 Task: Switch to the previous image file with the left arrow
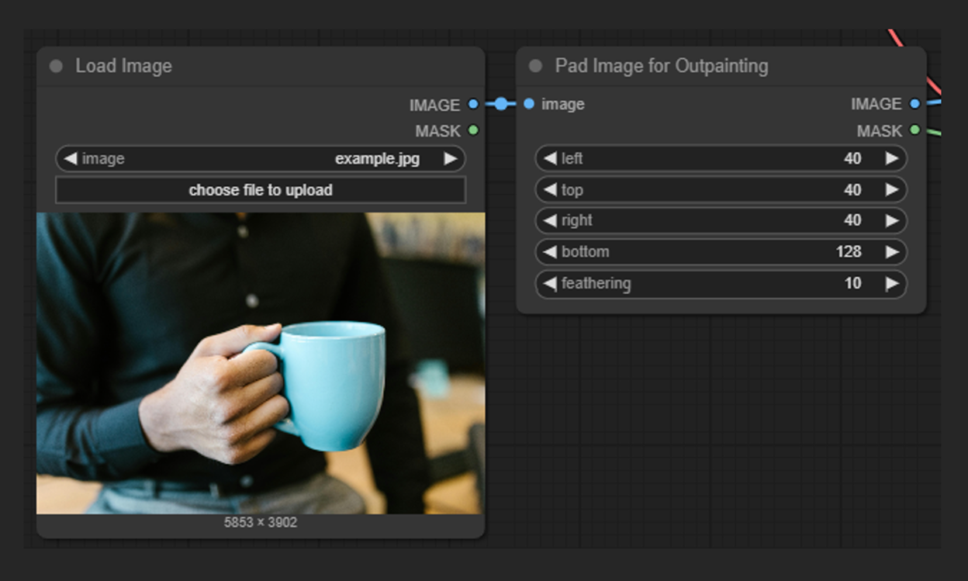(x=70, y=159)
